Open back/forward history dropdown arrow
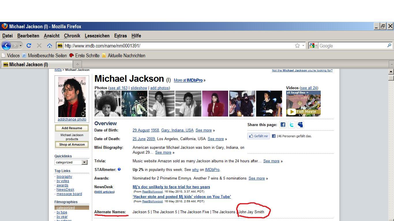Screen dimensions: 394x221 (20, 46)
